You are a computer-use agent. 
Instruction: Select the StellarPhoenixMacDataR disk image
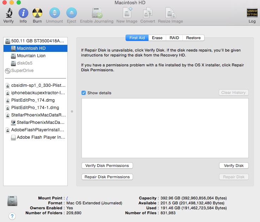pyautogui.click(x=36, y=115)
